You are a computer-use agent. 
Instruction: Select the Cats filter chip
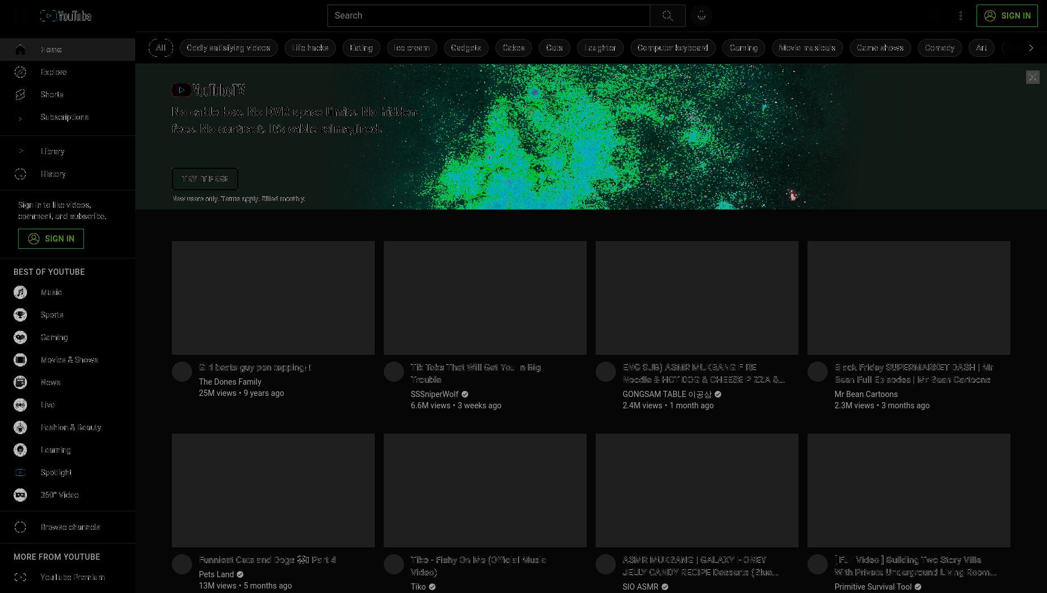tap(554, 48)
